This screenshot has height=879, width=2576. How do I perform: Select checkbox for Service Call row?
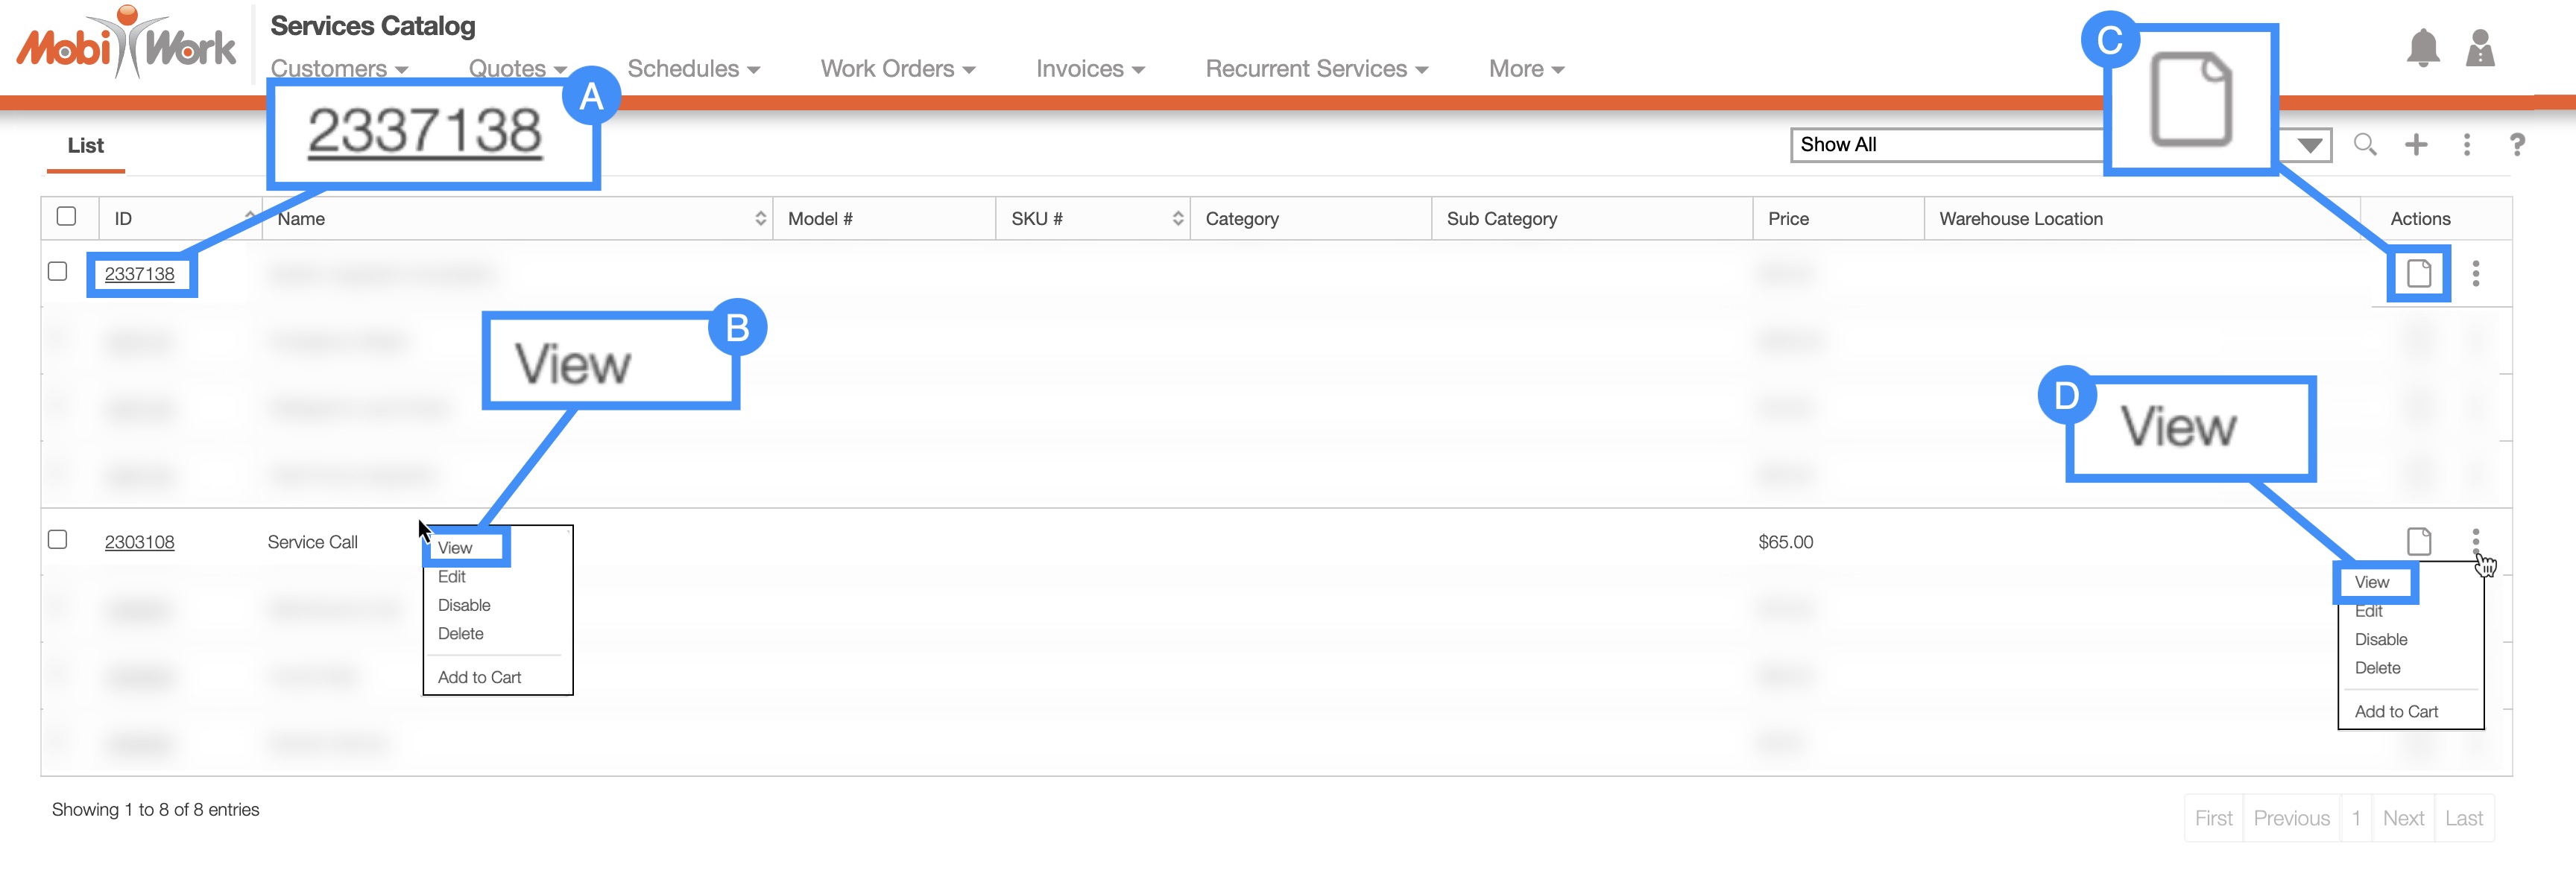[58, 539]
